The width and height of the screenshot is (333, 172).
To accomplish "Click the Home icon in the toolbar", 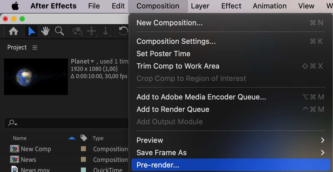I will tap(13, 31).
